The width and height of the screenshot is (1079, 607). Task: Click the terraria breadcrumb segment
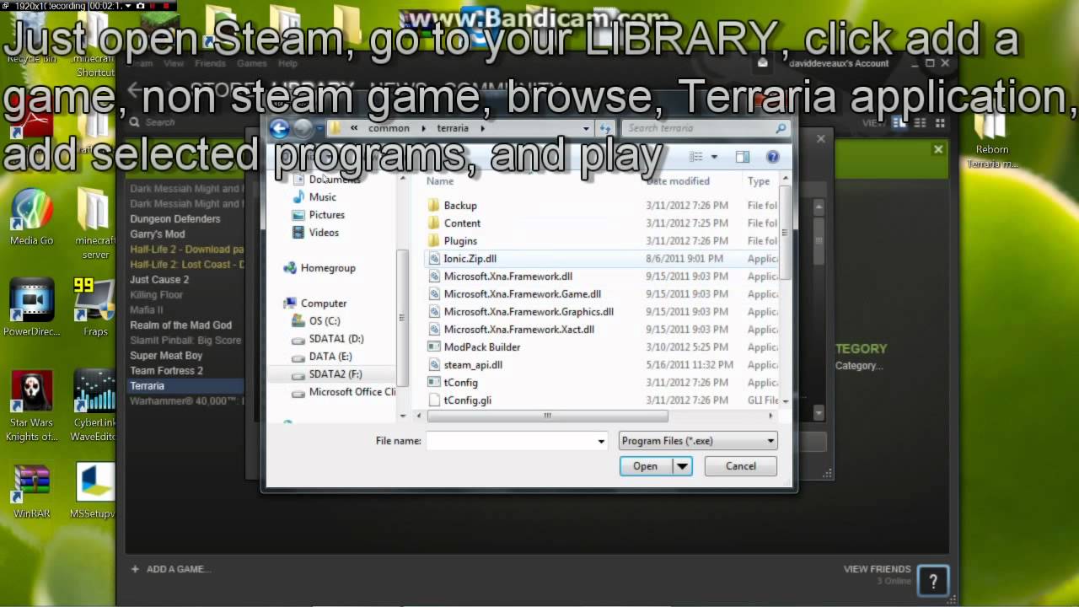click(x=453, y=128)
